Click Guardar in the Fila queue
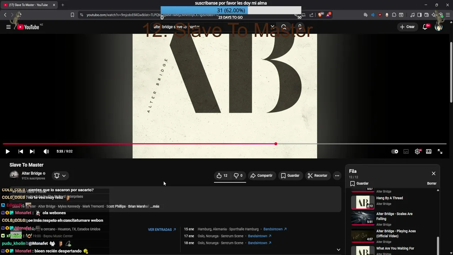Screen dimensions: 453x255 point(359,183)
